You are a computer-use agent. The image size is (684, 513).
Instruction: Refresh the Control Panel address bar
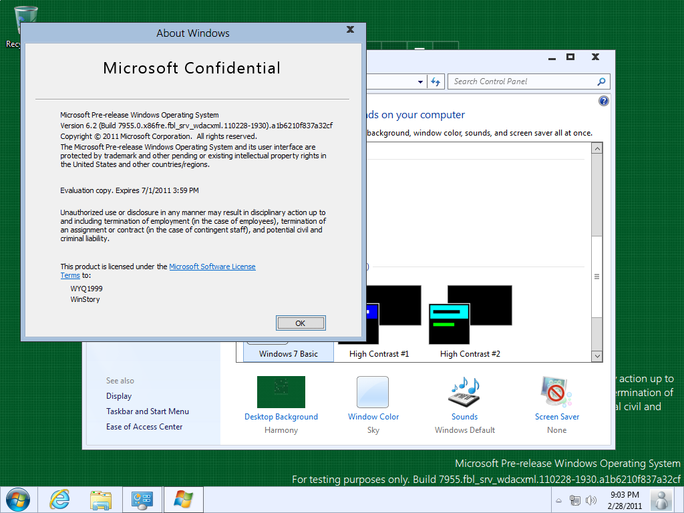point(436,81)
